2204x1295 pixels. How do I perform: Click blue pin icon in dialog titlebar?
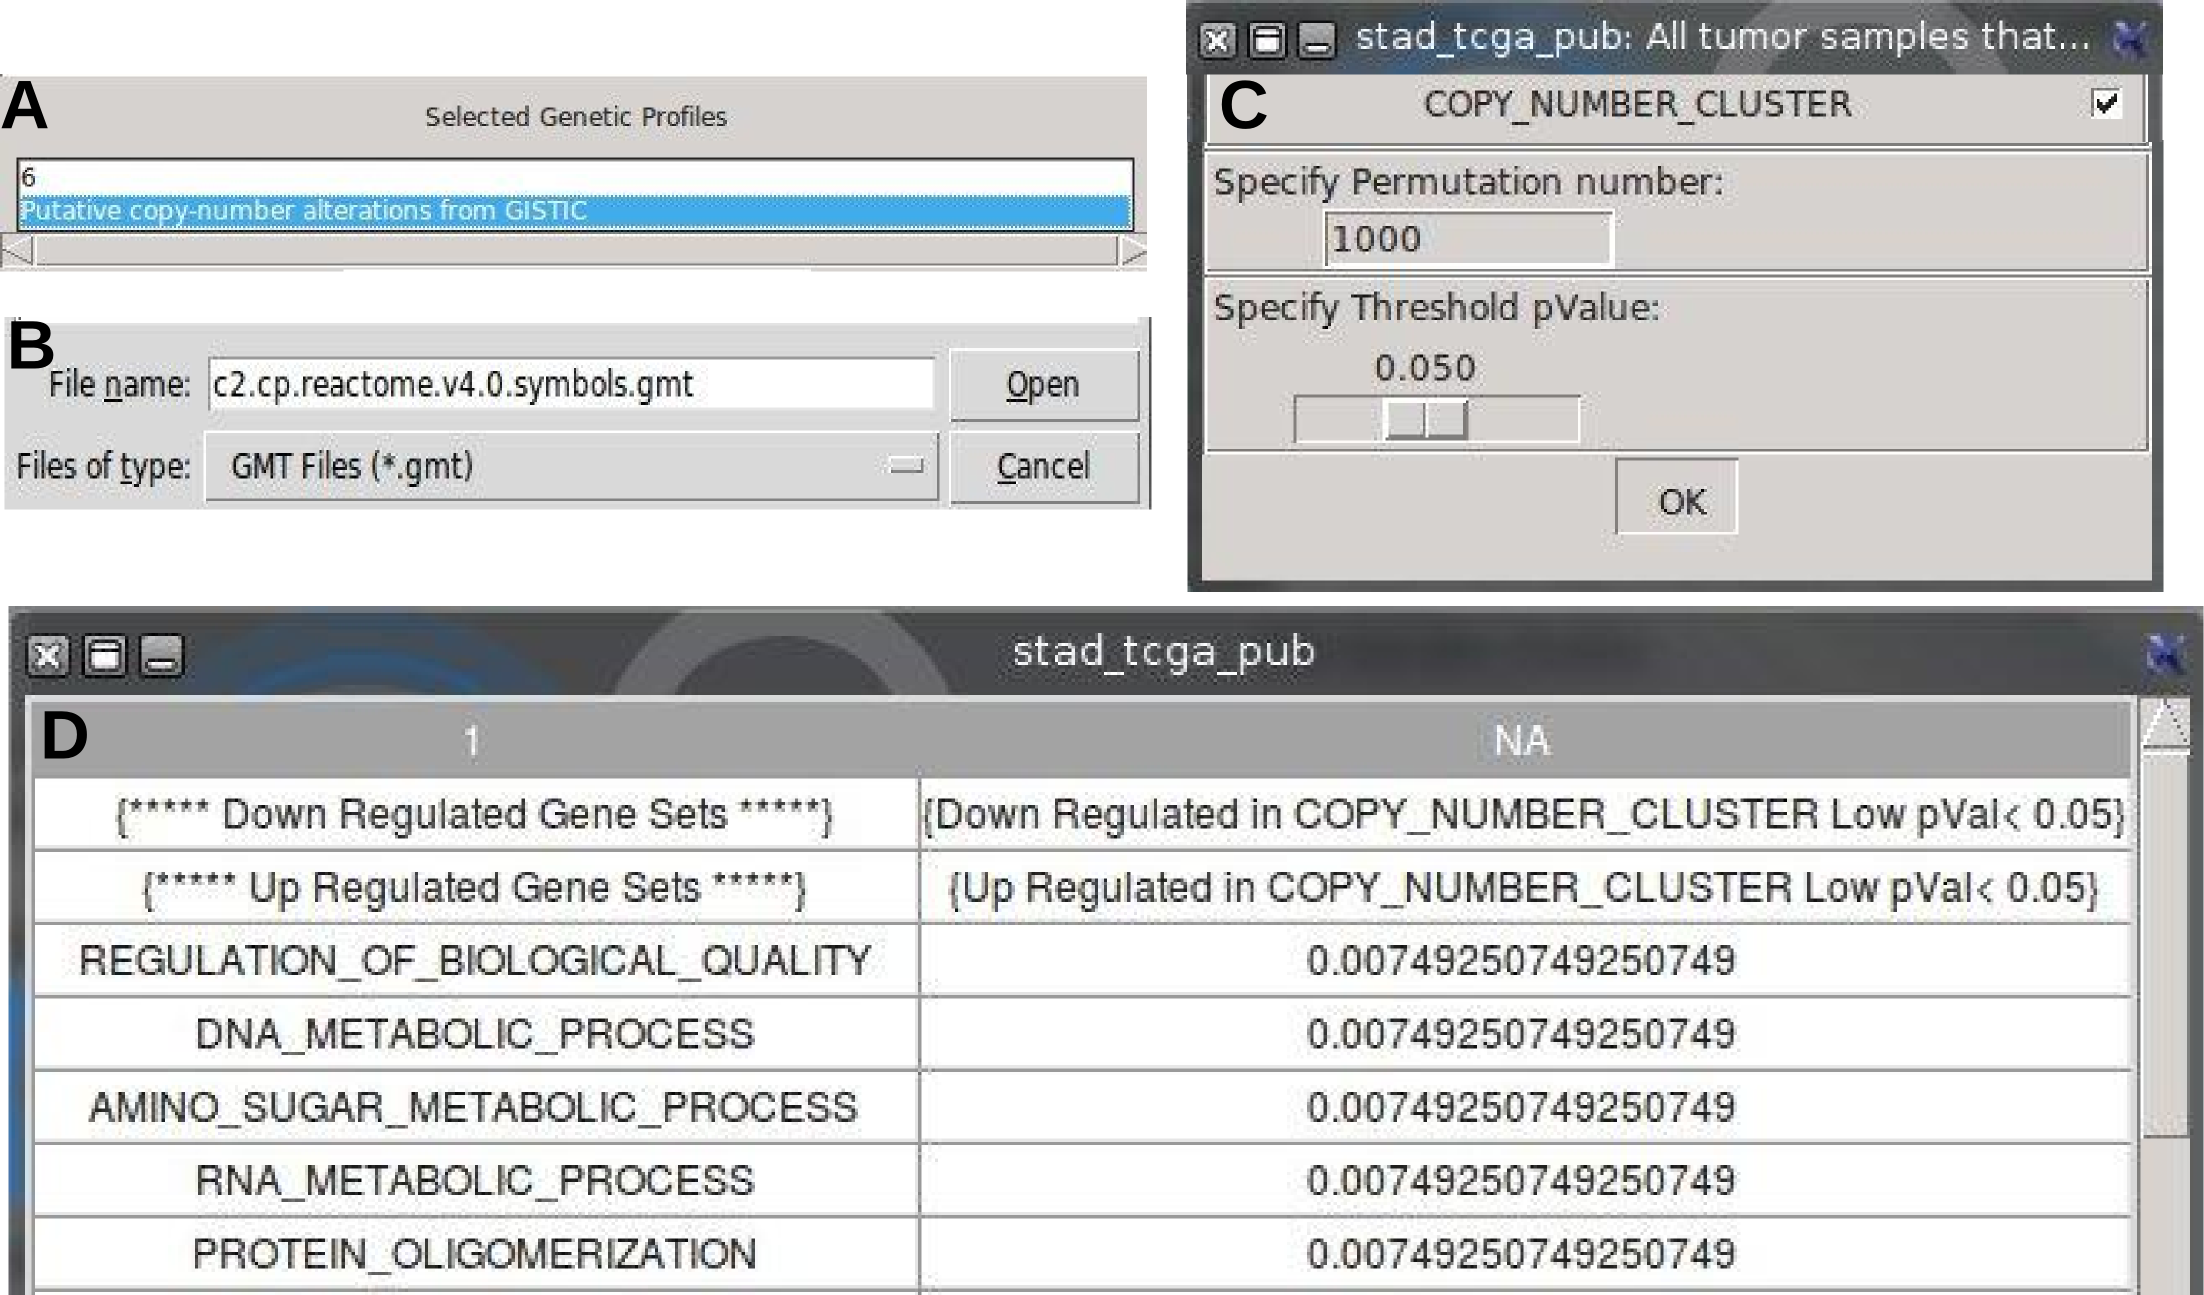[2129, 38]
